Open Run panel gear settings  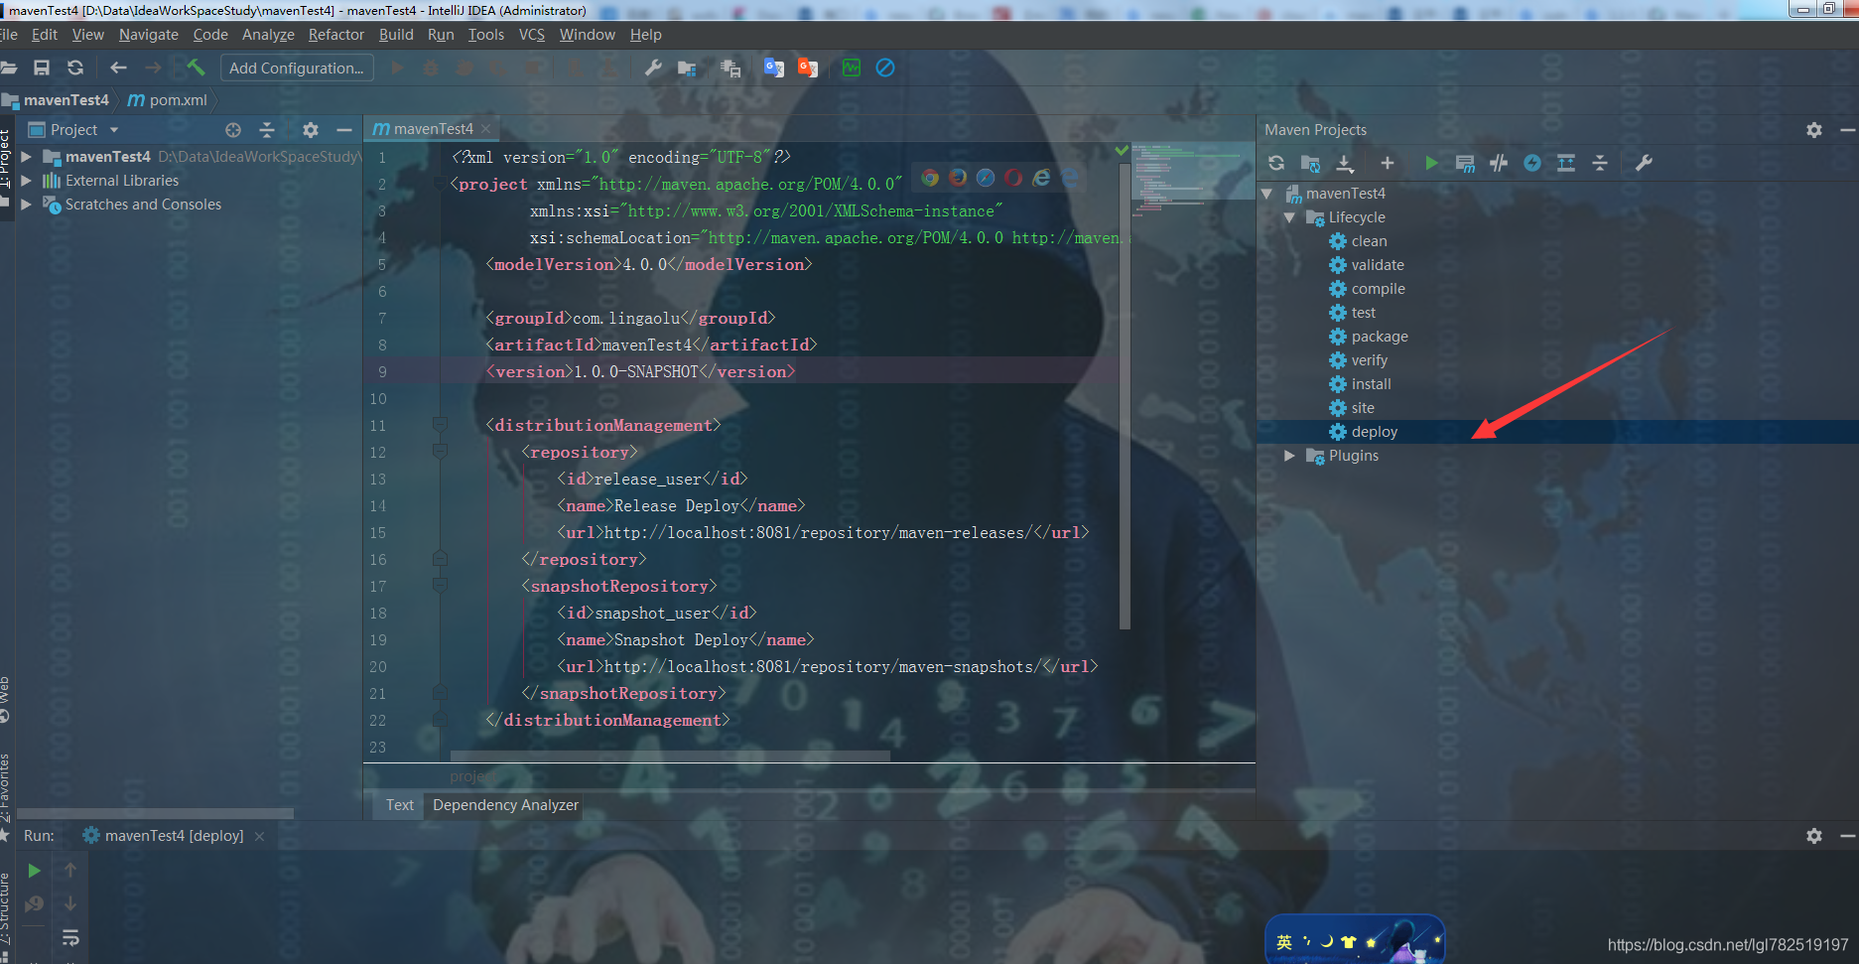1814,836
